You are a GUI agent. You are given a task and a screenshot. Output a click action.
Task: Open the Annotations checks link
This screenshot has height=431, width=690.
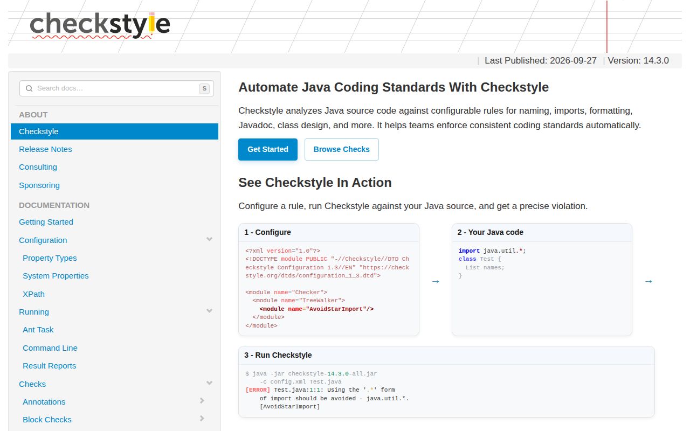(44, 402)
